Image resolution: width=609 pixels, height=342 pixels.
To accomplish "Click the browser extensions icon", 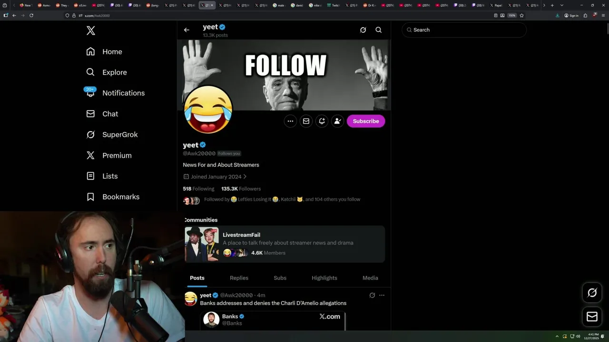I will coord(586,15).
